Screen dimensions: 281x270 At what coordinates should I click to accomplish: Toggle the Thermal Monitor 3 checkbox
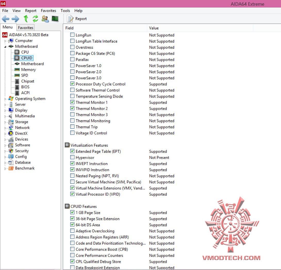(72, 114)
